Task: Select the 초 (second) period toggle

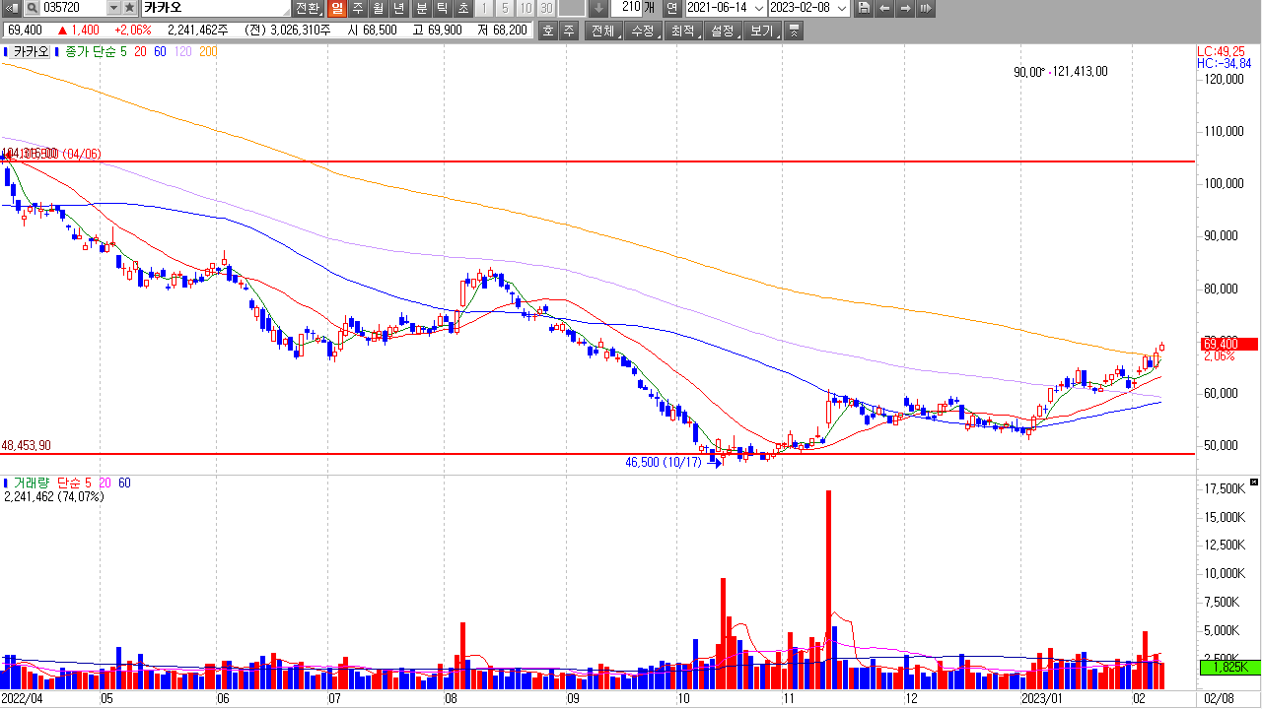Action: pyautogui.click(x=463, y=8)
